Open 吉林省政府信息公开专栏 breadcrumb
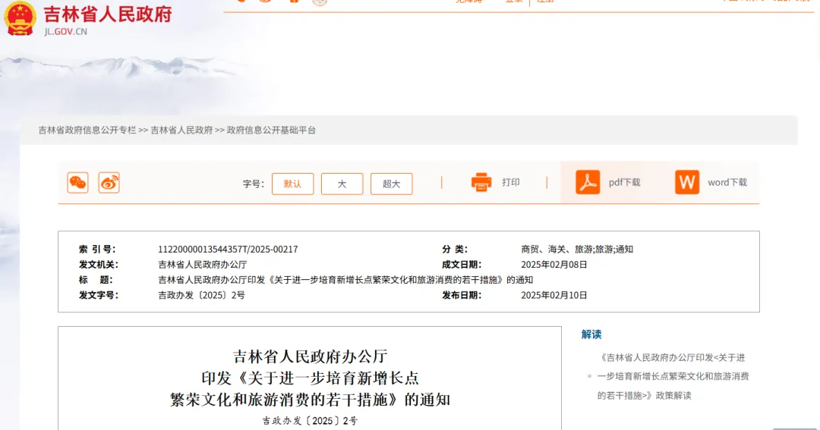 tap(87, 130)
